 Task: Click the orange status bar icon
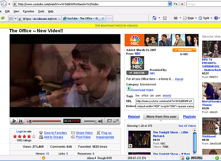click(43, 158)
